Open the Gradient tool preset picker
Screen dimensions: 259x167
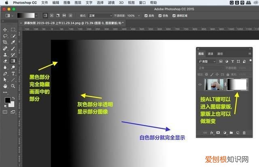tap(9, 15)
